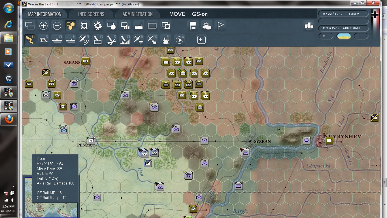This screenshot has width=387, height=218.
Task: Launch Firefox from the taskbar
Action: pyautogui.click(x=9, y=120)
